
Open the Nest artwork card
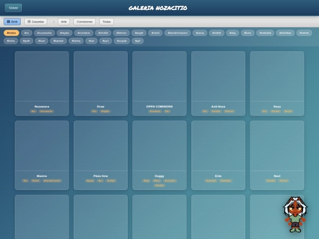pyautogui.click(x=277, y=155)
